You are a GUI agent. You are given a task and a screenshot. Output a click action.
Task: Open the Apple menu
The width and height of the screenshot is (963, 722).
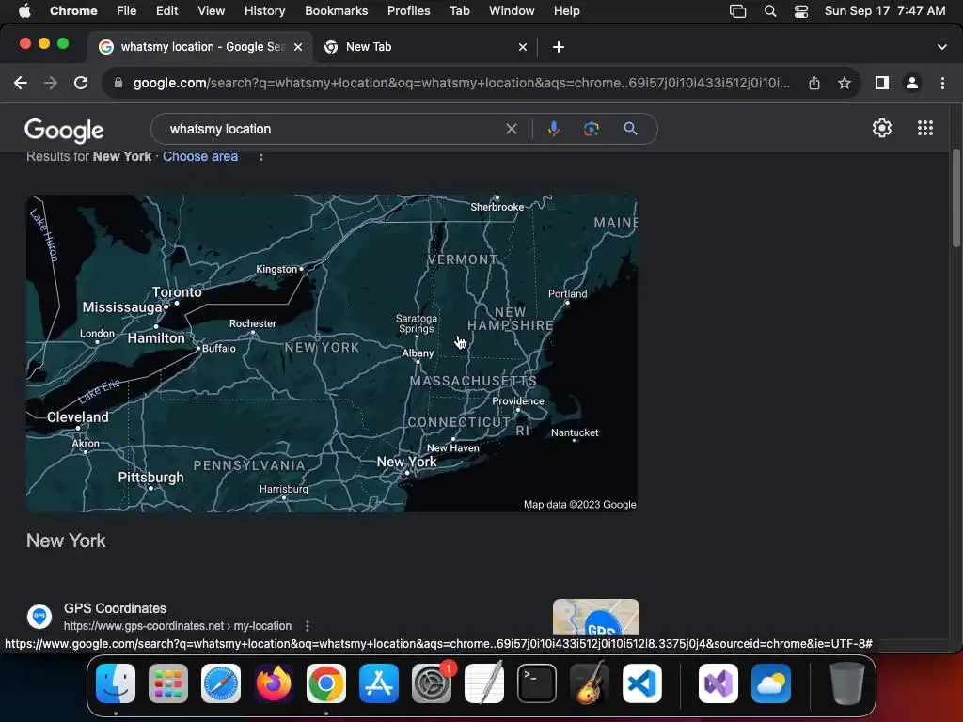pyautogui.click(x=24, y=10)
